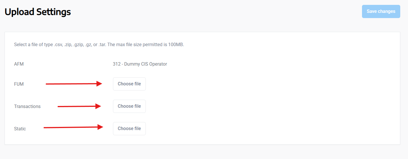The height and width of the screenshot is (159, 408).
Task: Click the word 'Upload' in the page heading
Action: click(19, 12)
